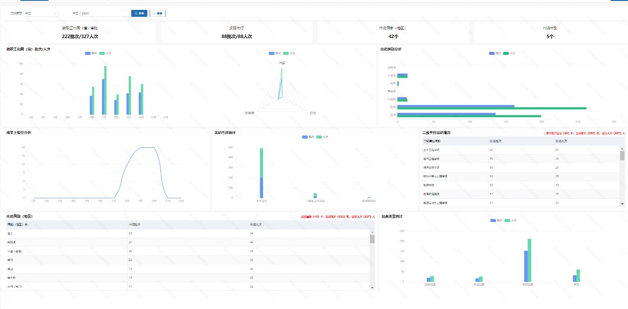Image resolution: width=628 pixels, height=309 pixels.
Task: Click scroll-down arrow of 出访国别（地区）table
Action: pyautogui.click(x=372, y=287)
